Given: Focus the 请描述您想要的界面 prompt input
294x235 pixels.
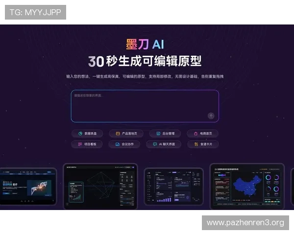Looking at the screenshot, I should click(145, 106).
